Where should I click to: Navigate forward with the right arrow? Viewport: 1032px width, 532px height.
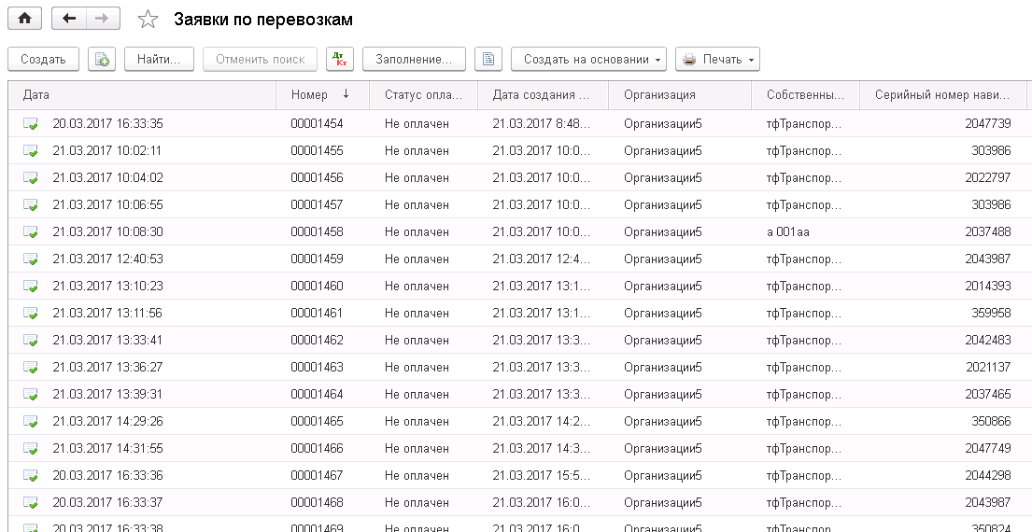coord(103,19)
